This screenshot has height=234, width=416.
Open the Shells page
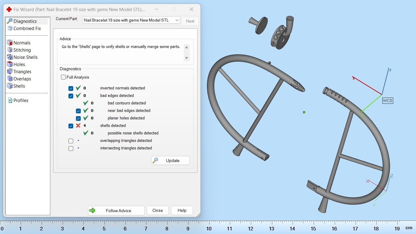coord(19,86)
